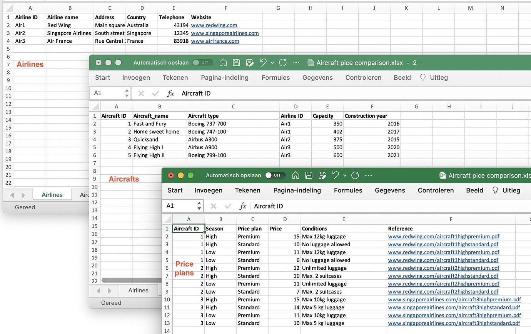531x334 pixels.
Task: Click the fx insert function icon in the front window
Action: [x=243, y=206]
